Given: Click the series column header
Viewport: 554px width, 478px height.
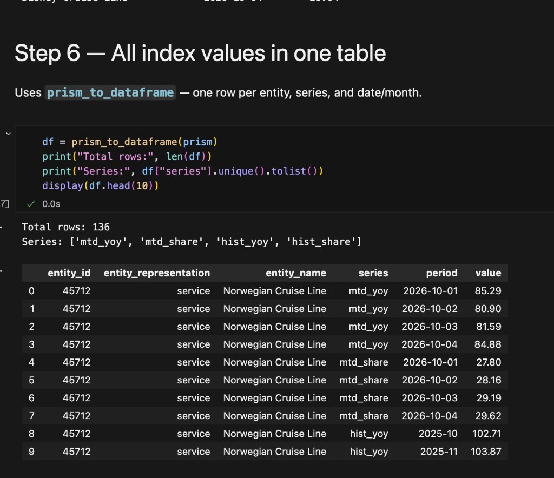Looking at the screenshot, I should click(x=373, y=273).
